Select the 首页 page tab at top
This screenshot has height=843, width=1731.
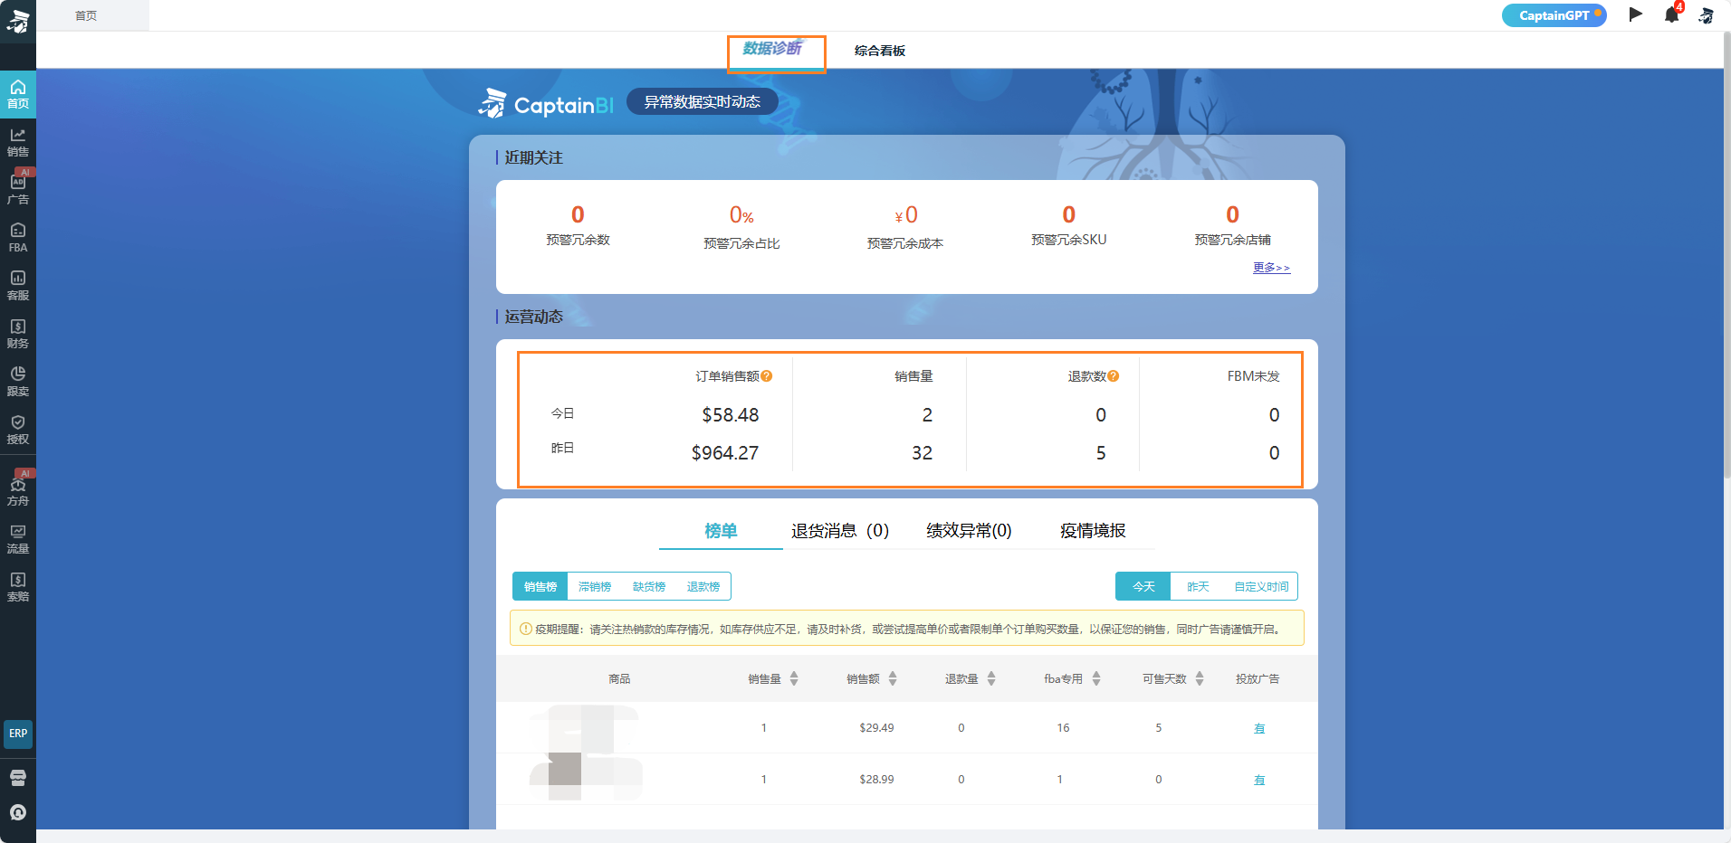point(86,15)
